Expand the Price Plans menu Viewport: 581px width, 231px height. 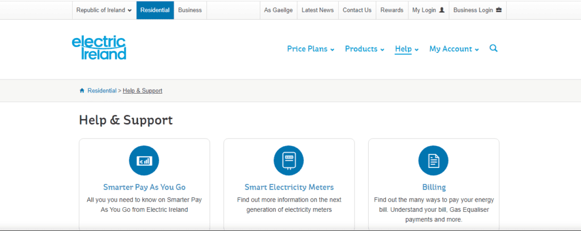[x=310, y=49]
